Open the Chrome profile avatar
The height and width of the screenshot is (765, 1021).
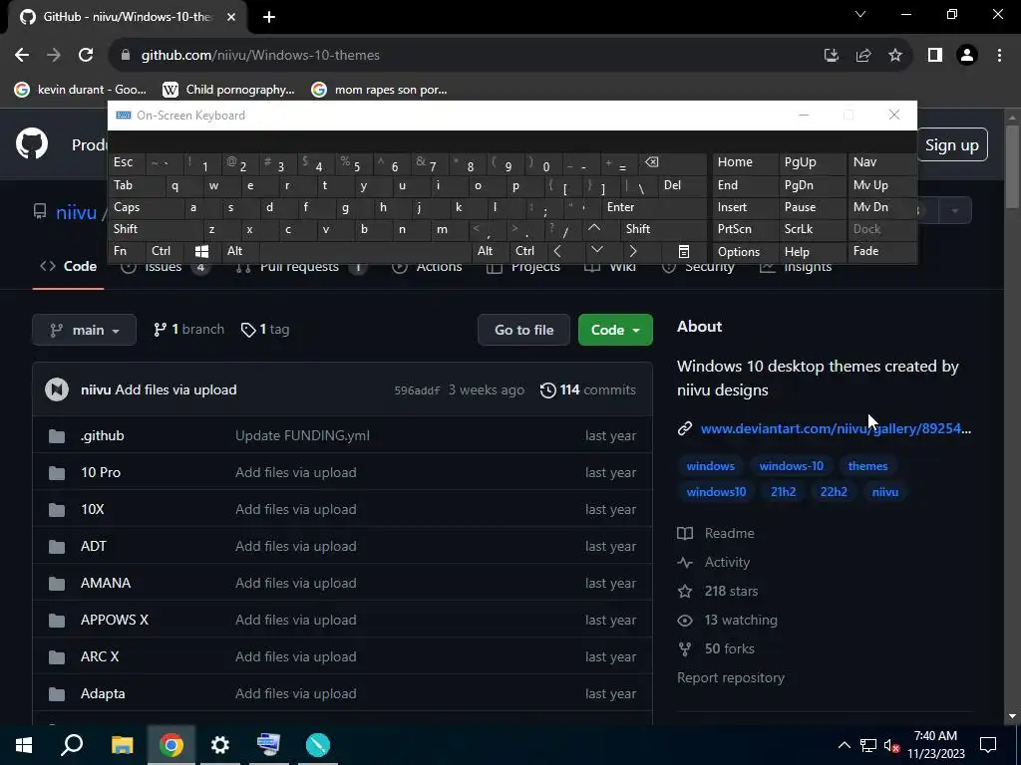pyautogui.click(x=967, y=56)
